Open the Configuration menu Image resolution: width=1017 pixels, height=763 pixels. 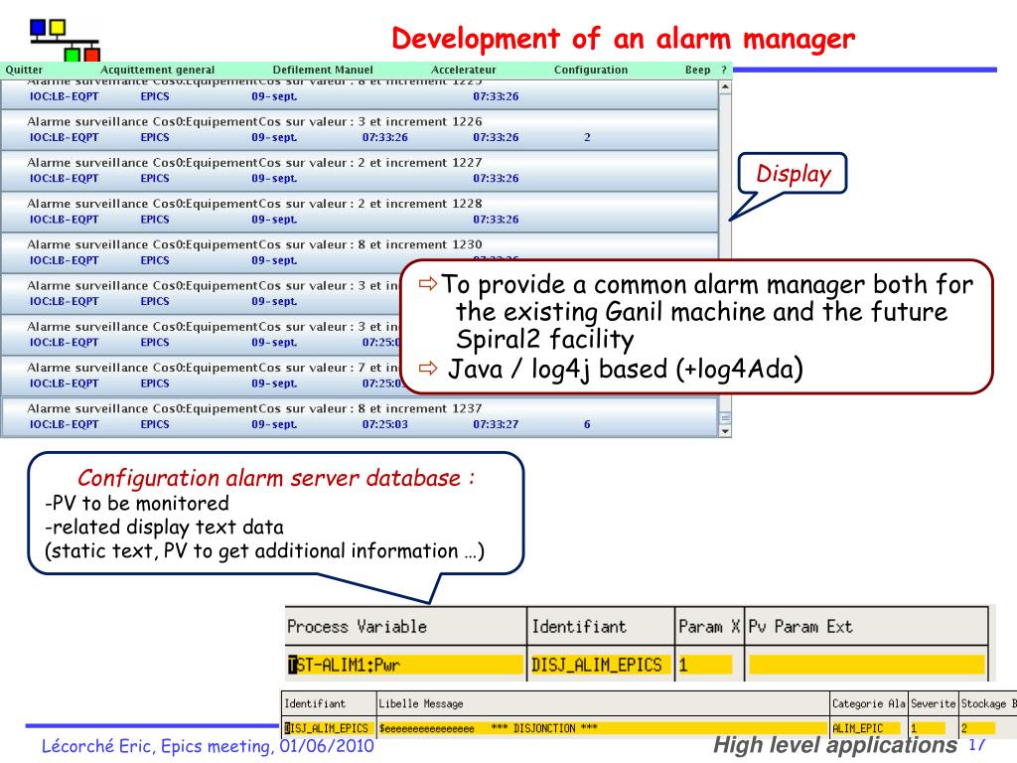[x=591, y=70]
